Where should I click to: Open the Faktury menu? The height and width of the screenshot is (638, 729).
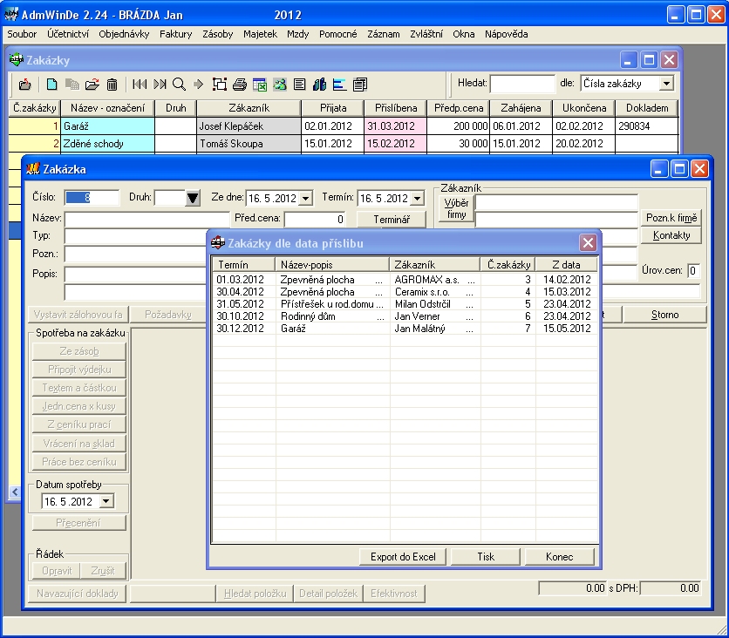tap(176, 34)
